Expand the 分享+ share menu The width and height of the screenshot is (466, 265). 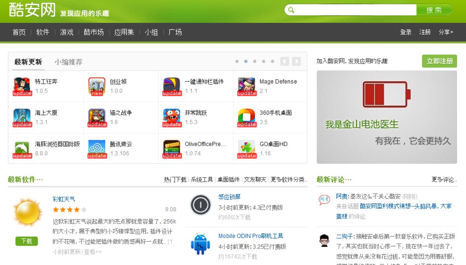tap(446, 32)
